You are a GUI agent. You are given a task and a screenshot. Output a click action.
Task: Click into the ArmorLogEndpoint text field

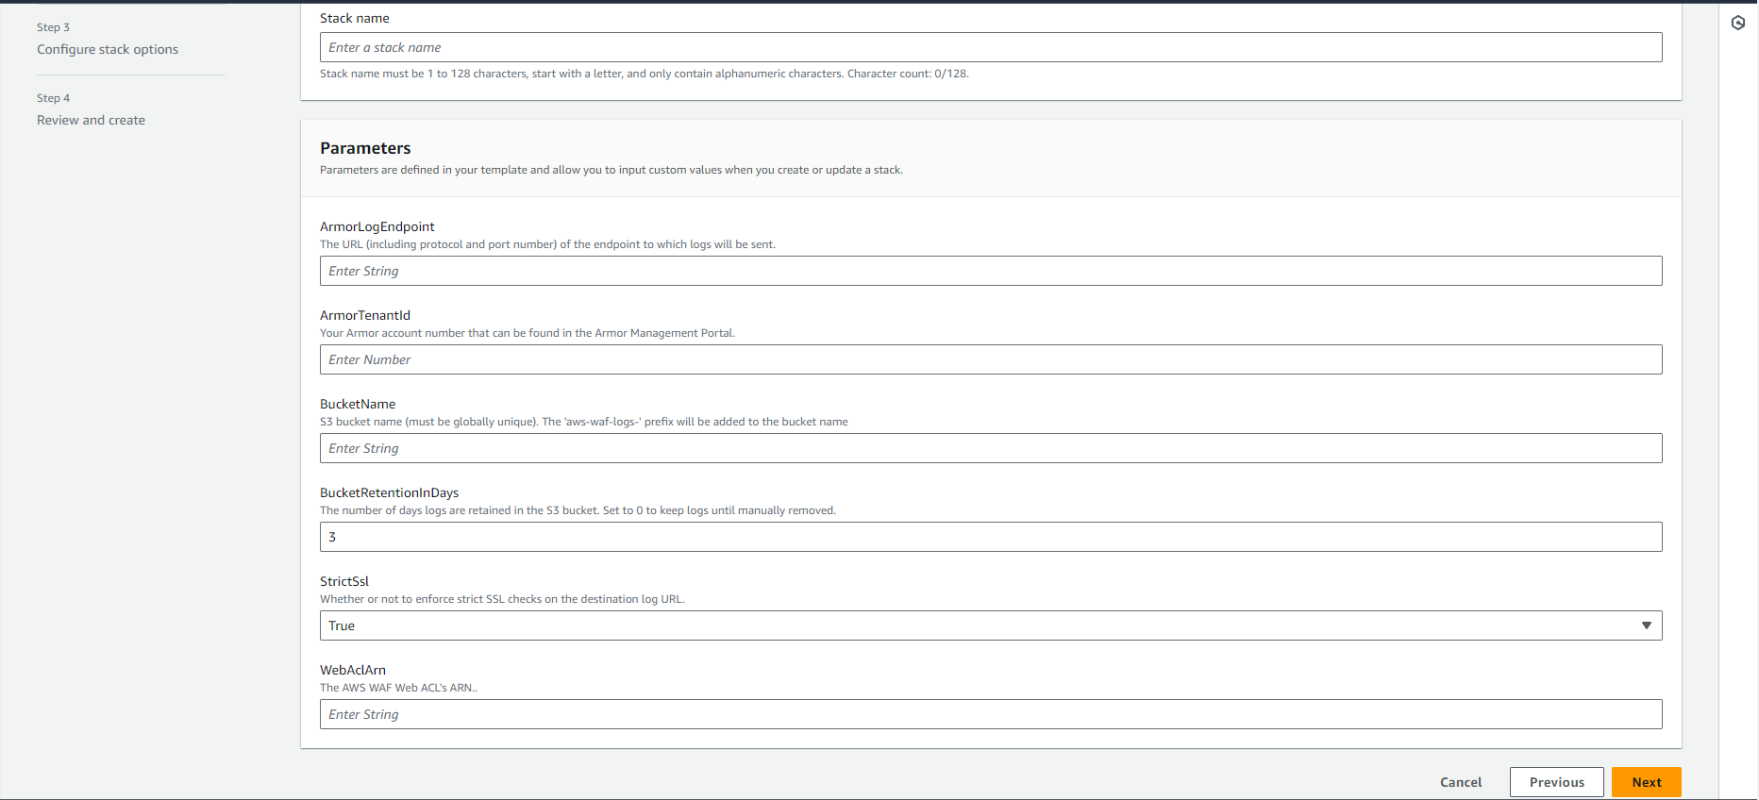pos(990,271)
